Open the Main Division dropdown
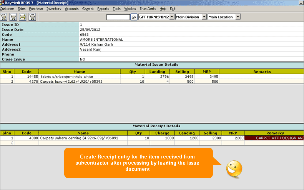The height and width of the screenshot is (190, 304). 204,17
